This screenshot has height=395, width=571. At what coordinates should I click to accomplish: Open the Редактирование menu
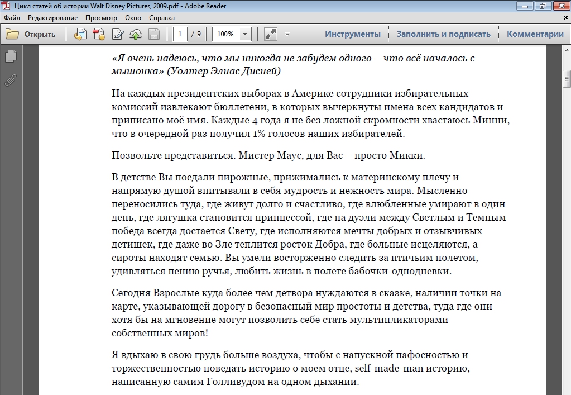click(x=53, y=18)
